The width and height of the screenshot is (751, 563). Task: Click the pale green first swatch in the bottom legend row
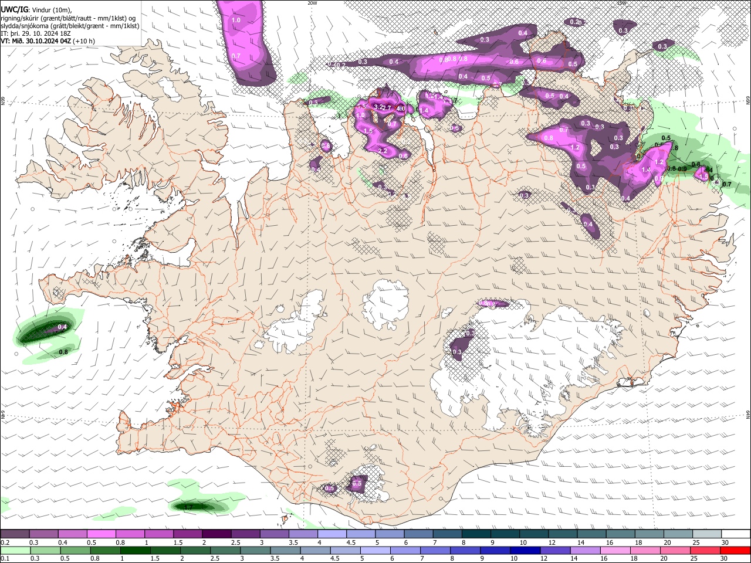(15, 551)
